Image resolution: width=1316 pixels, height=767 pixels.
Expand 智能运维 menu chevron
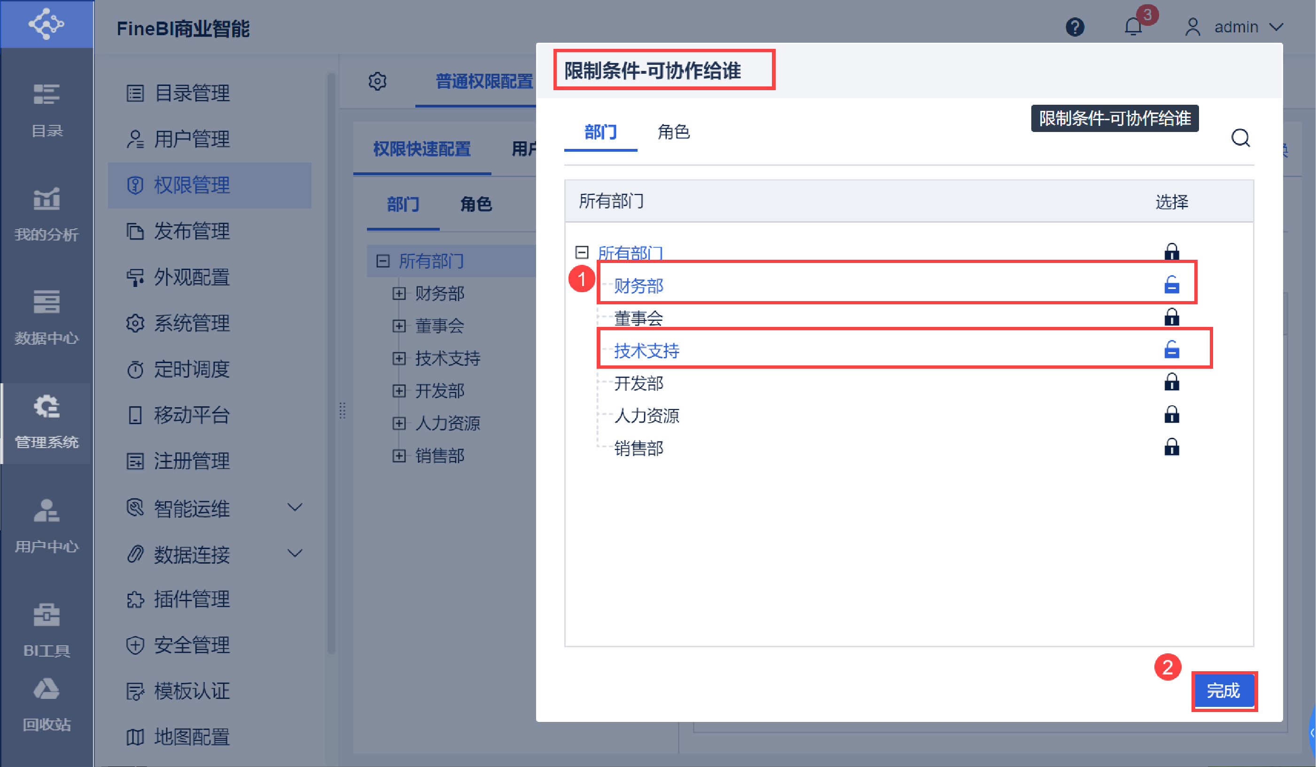pyautogui.click(x=295, y=508)
